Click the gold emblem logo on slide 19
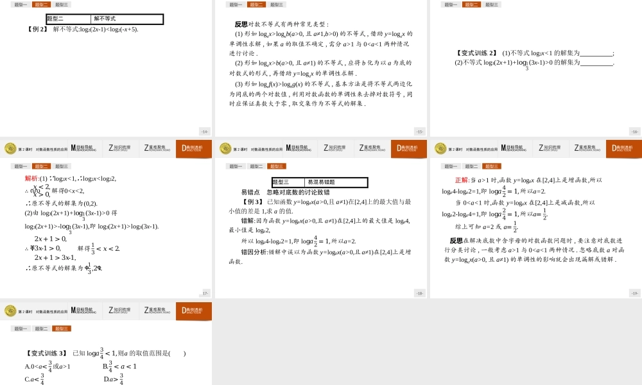The width and height of the screenshot is (642, 385). (x=440, y=148)
